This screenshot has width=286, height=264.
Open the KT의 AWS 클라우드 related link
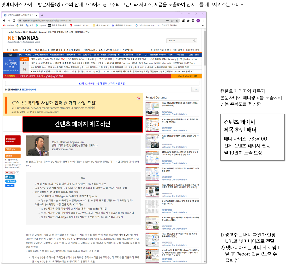click(x=180, y=153)
